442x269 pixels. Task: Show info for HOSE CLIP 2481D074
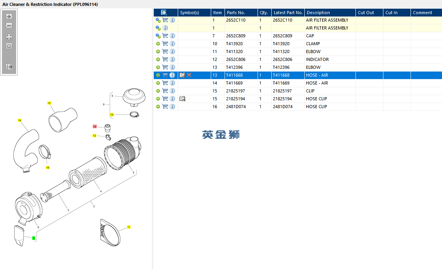coord(172,107)
